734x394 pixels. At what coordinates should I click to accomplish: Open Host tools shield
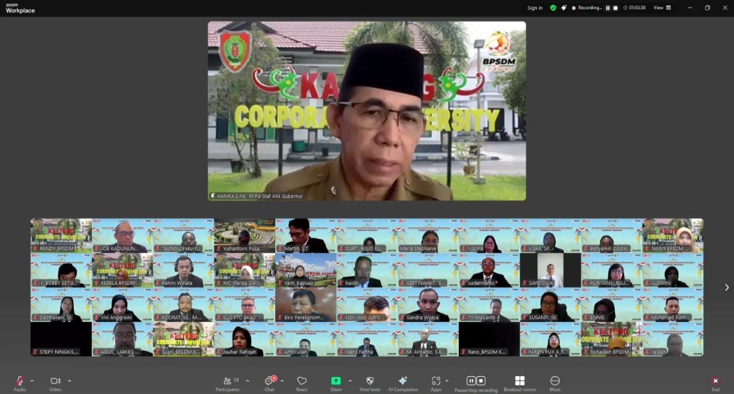click(370, 383)
